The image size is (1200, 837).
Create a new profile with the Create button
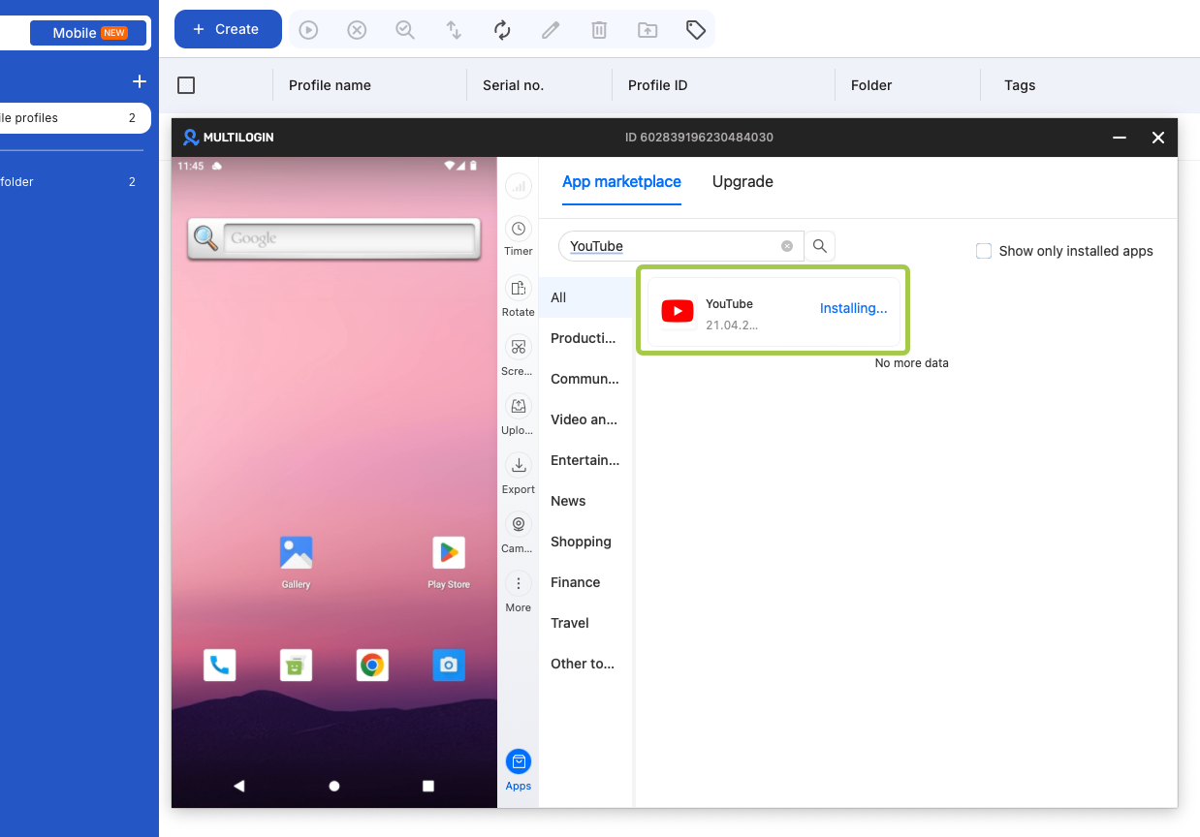click(228, 29)
